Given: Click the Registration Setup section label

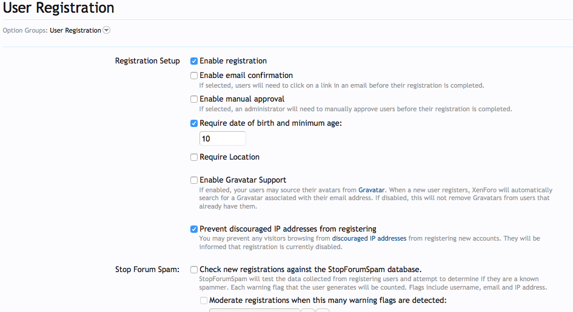Looking at the screenshot, I should (x=147, y=61).
